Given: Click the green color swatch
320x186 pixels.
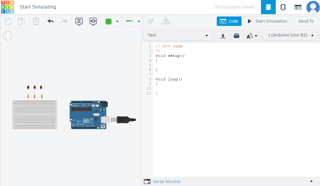Looking at the screenshot, I should tap(109, 21).
